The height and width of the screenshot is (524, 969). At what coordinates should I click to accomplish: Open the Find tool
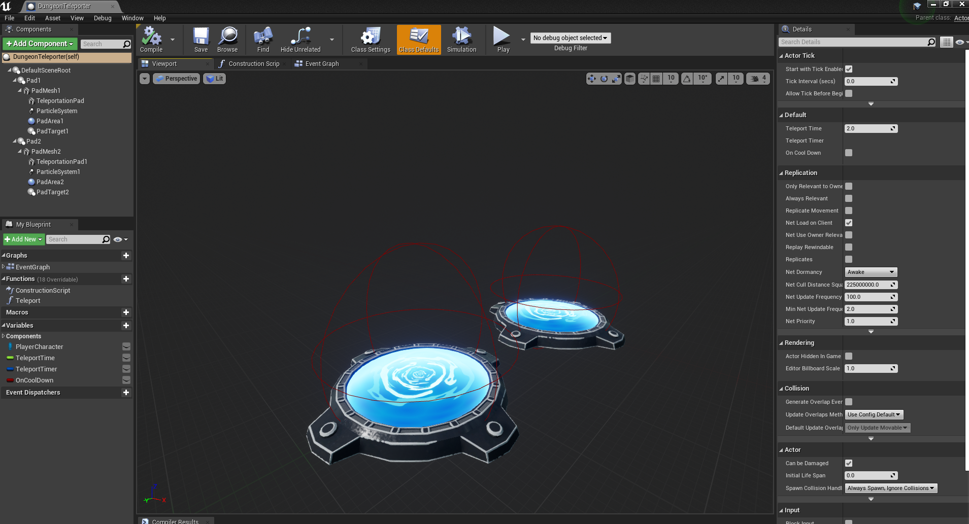click(263, 40)
